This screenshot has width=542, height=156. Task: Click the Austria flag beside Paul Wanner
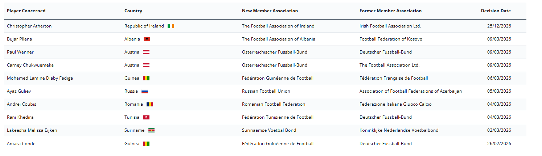coord(146,52)
